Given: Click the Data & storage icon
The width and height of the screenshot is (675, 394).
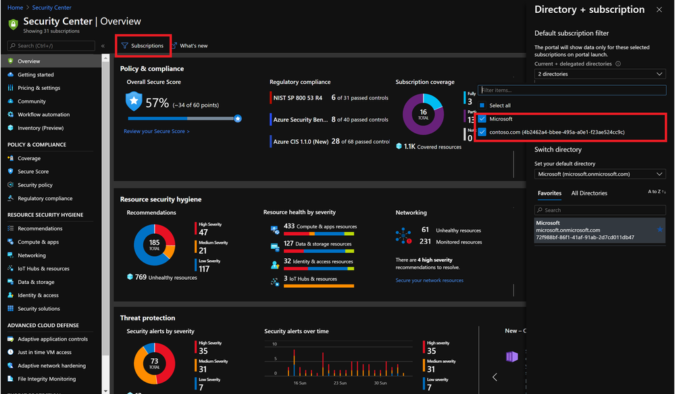Looking at the screenshot, I should click(11, 282).
